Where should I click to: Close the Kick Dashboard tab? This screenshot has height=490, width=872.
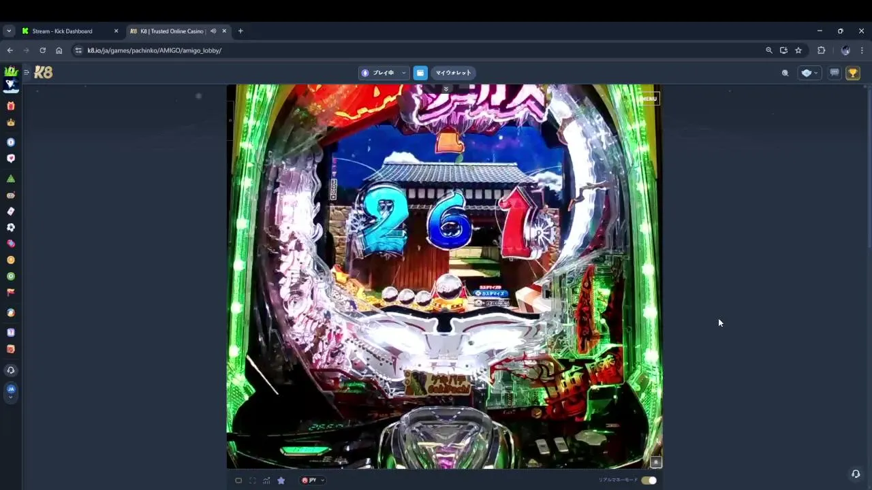coord(116,31)
